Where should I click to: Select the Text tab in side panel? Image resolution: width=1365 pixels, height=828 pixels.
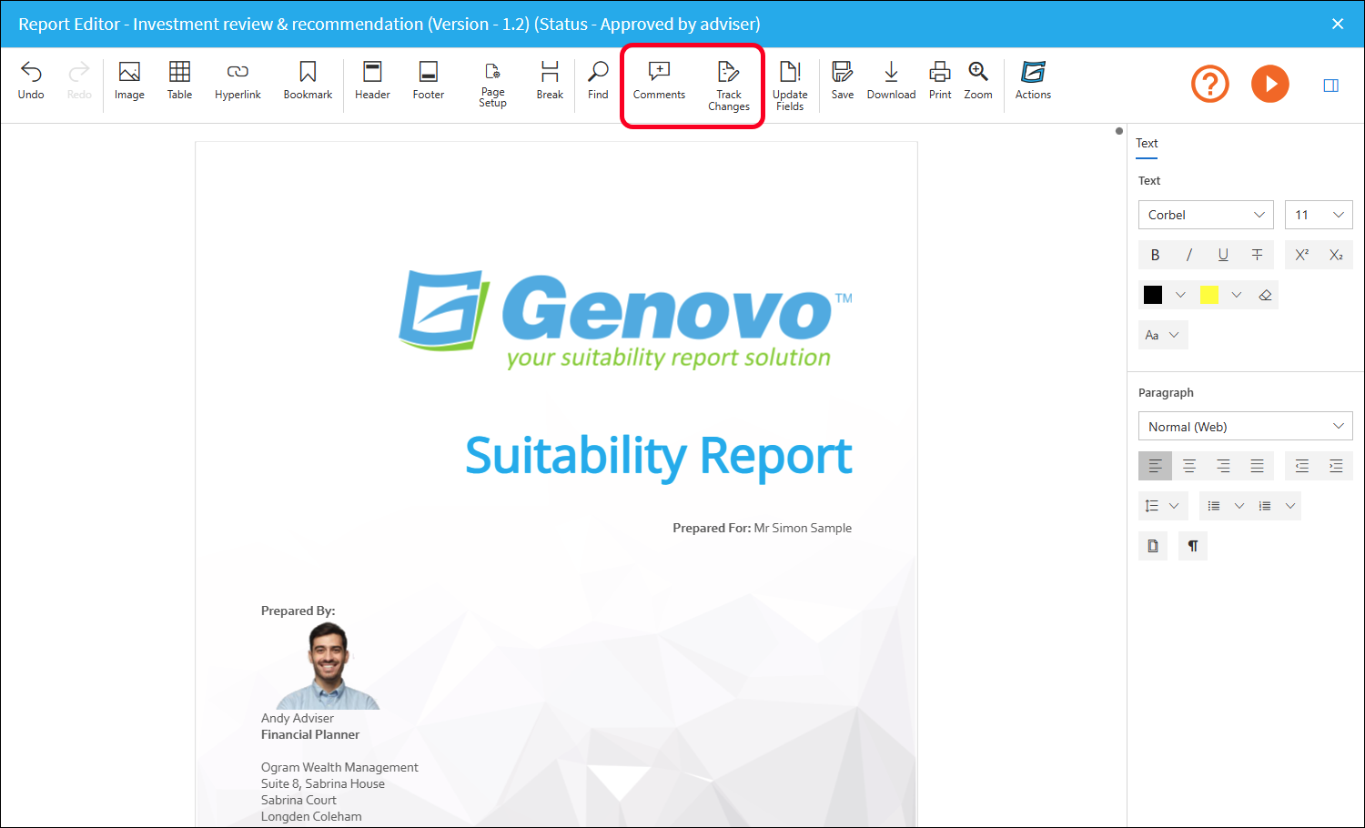[x=1147, y=144]
